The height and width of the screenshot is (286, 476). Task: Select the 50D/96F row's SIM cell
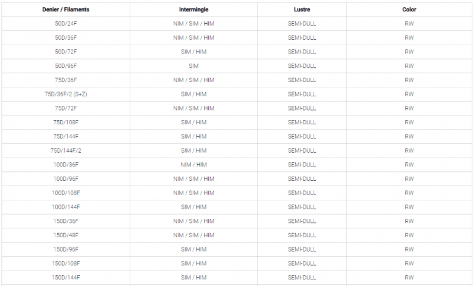click(x=193, y=66)
